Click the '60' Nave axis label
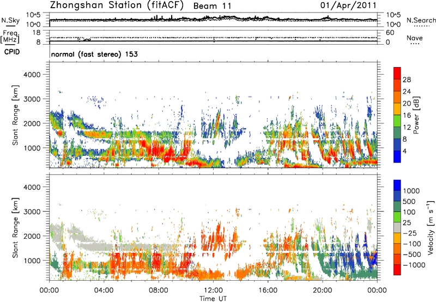 (390, 33)
